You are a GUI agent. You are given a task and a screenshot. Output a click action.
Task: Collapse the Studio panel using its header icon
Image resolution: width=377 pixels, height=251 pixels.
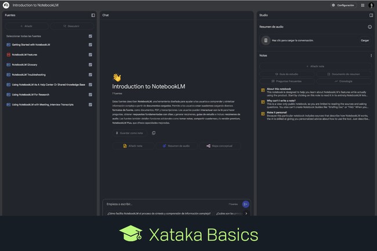click(x=371, y=15)
